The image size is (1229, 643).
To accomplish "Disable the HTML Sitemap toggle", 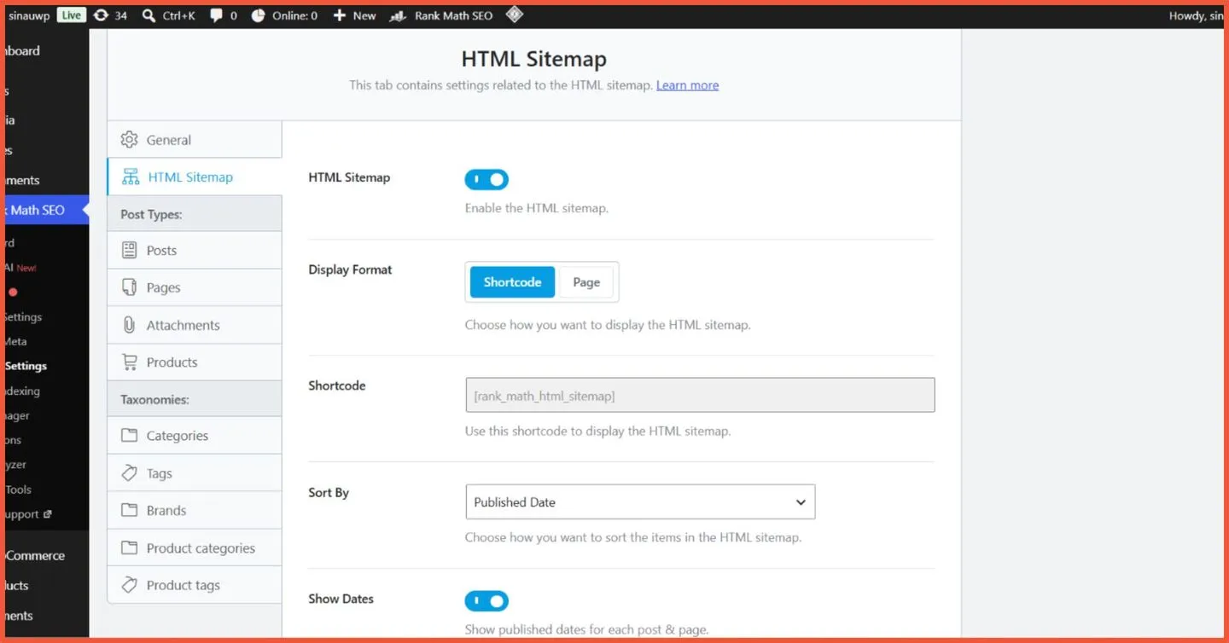I will click(486, 179).
